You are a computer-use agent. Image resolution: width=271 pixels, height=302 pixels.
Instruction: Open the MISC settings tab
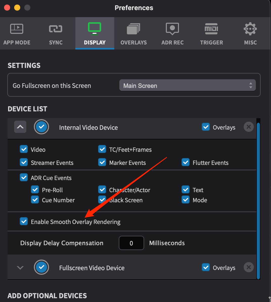pyautogui.click(x=250, y=34)
